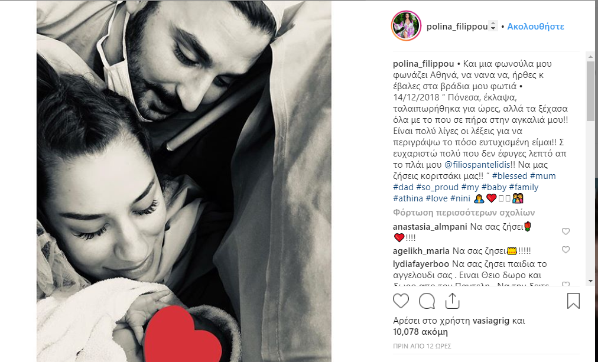The image size is (598, 362).
Task: Save the post with the bookmark icon
Action: pyautogui.click(x=573, y=301)
